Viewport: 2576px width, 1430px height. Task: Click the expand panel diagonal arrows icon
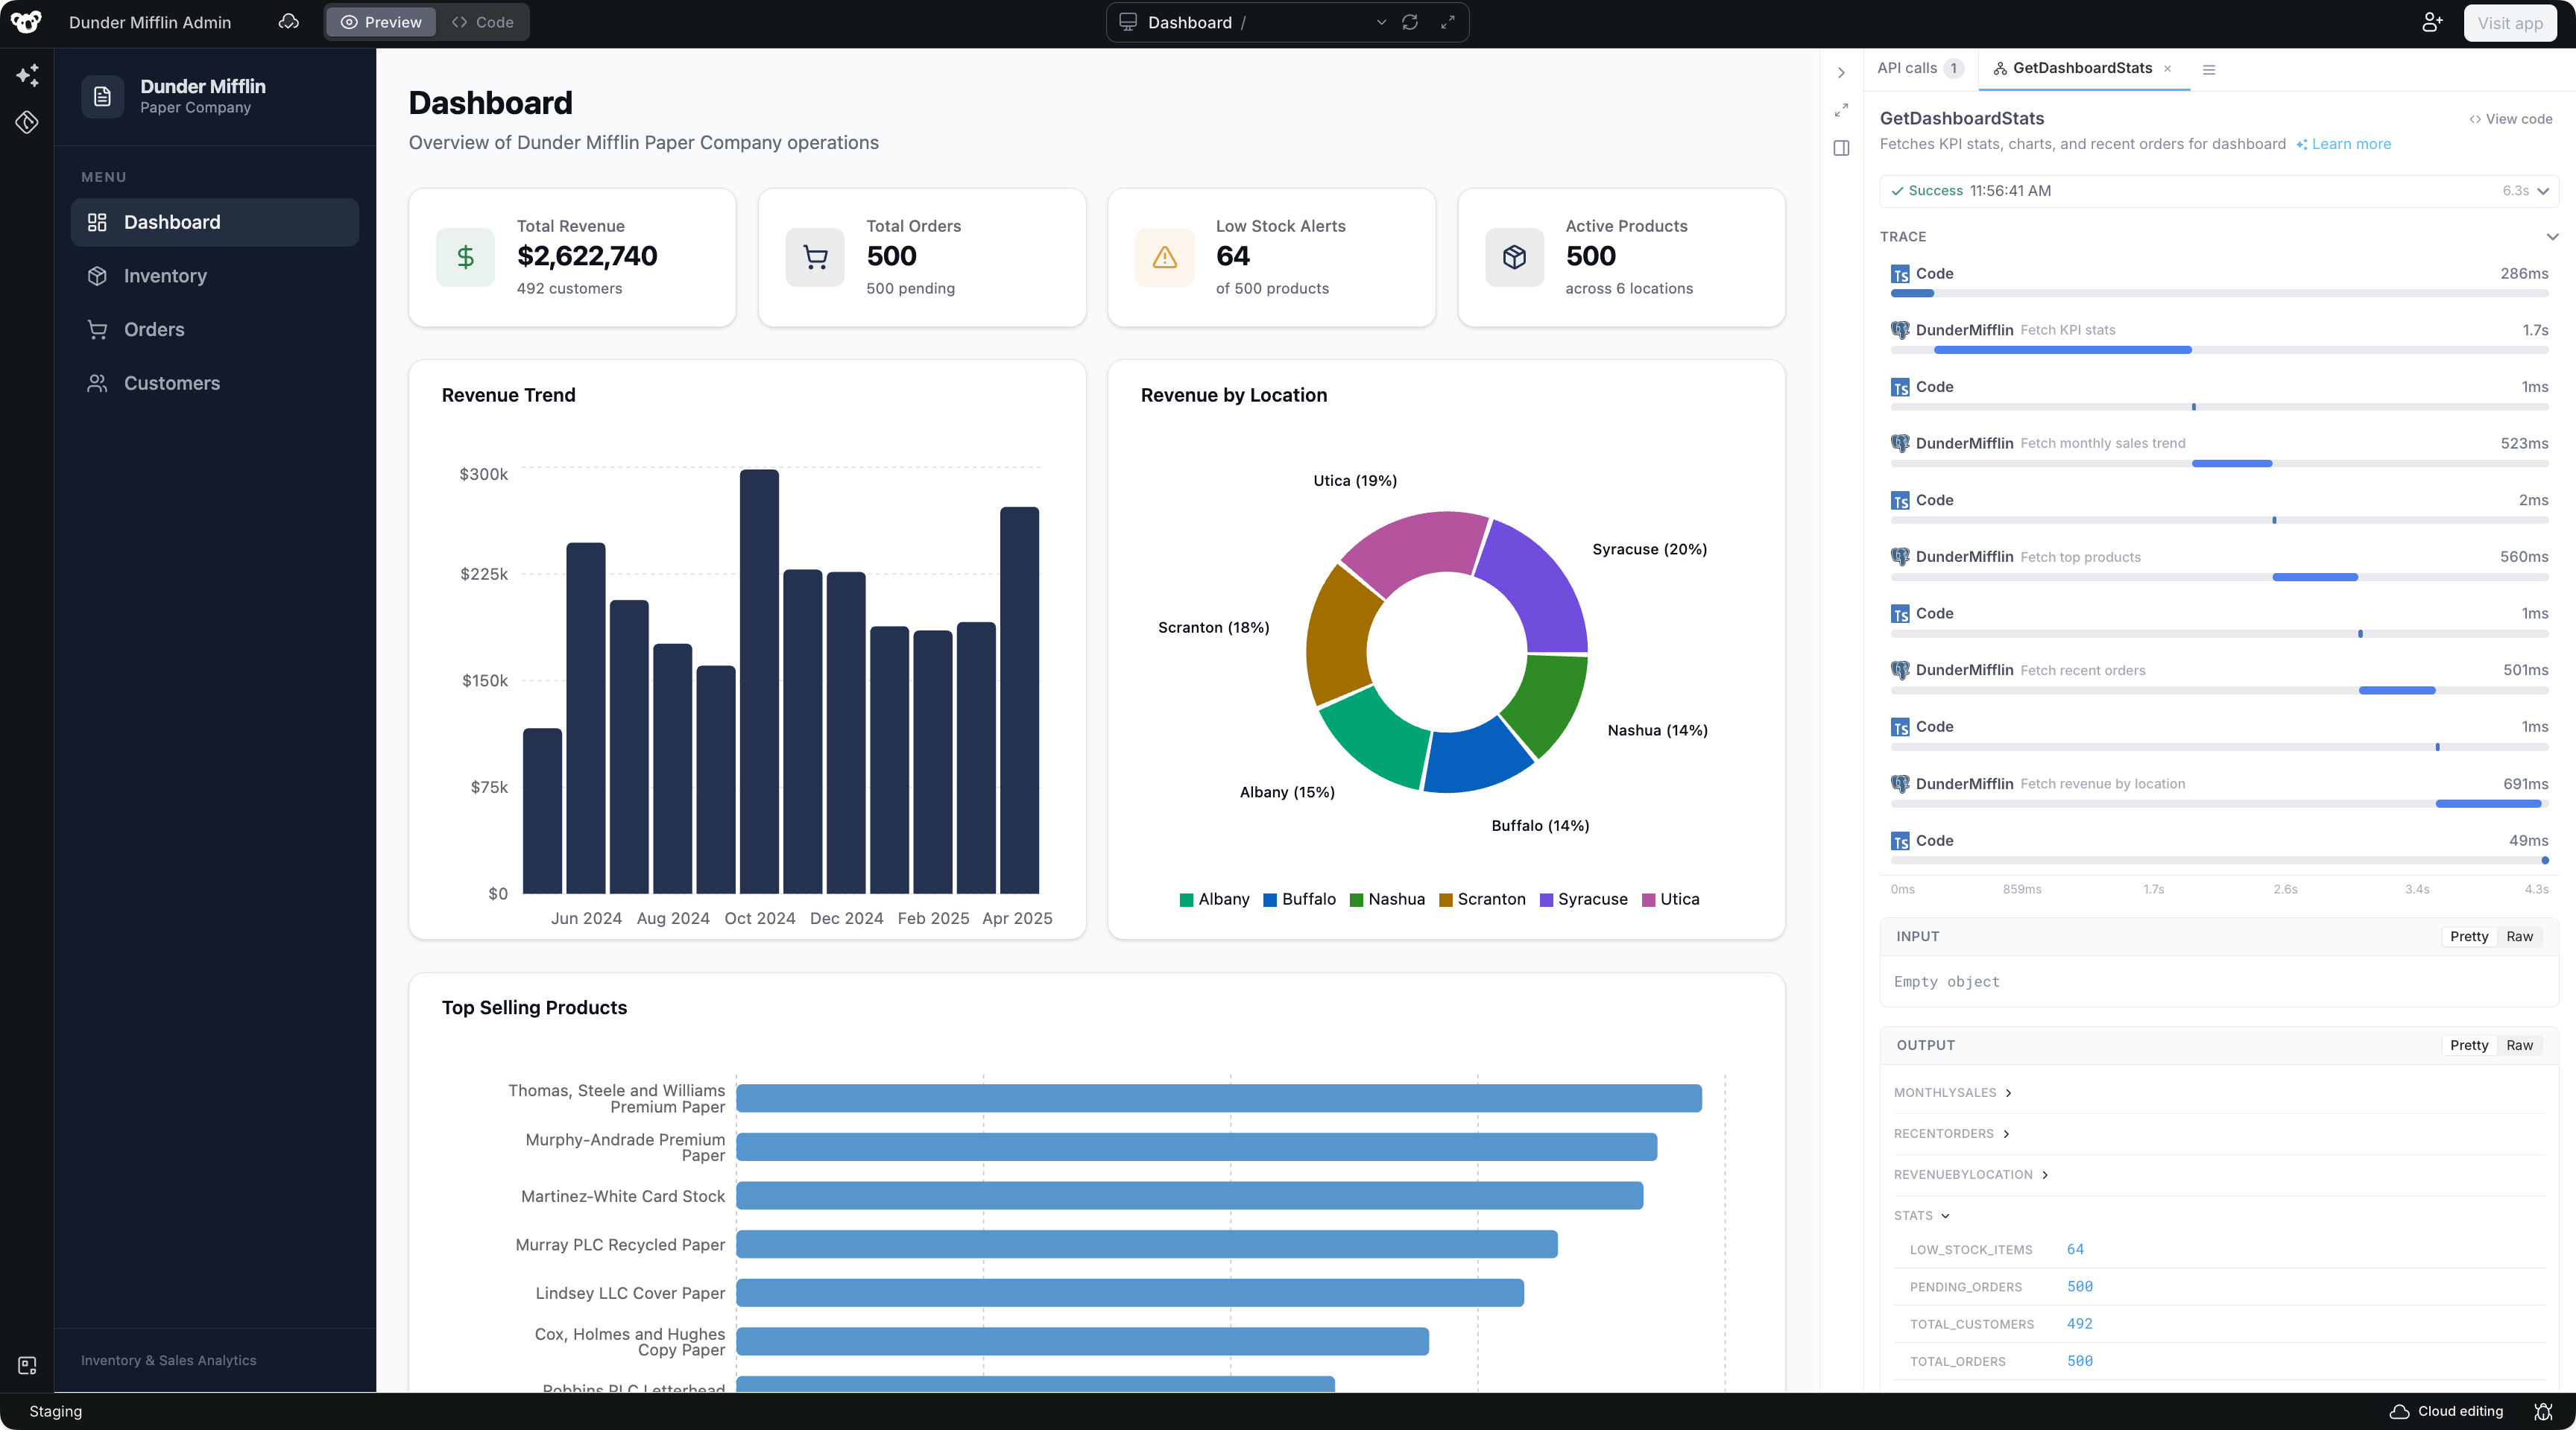(x=1841, y=110)
